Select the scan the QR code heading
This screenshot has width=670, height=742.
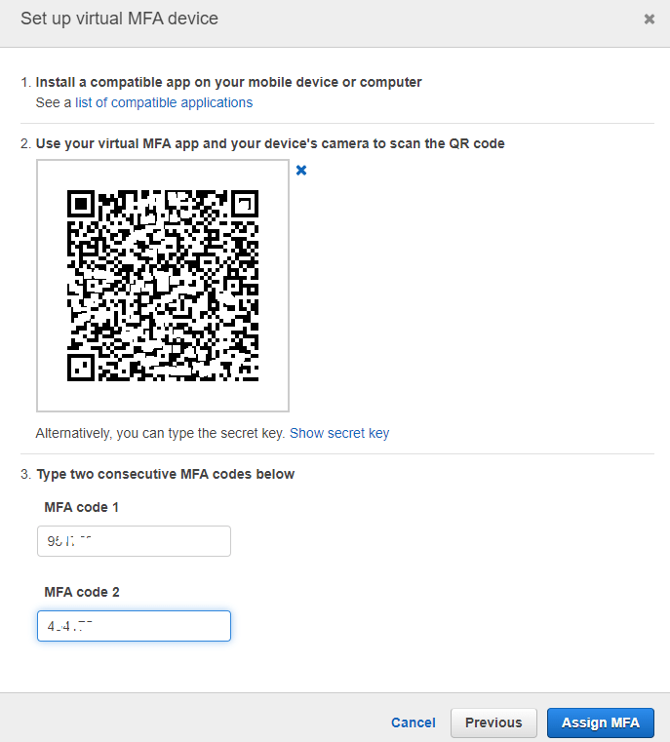tap(270, 143)
